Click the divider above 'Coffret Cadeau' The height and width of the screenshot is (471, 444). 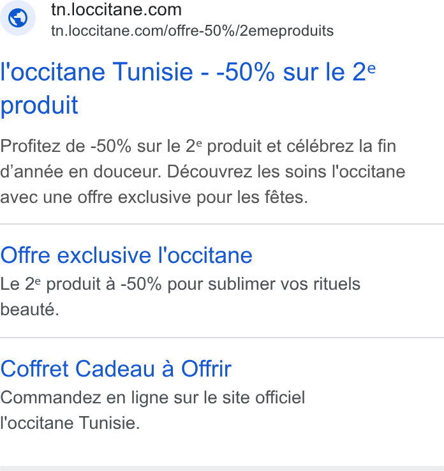click(222, 338)
